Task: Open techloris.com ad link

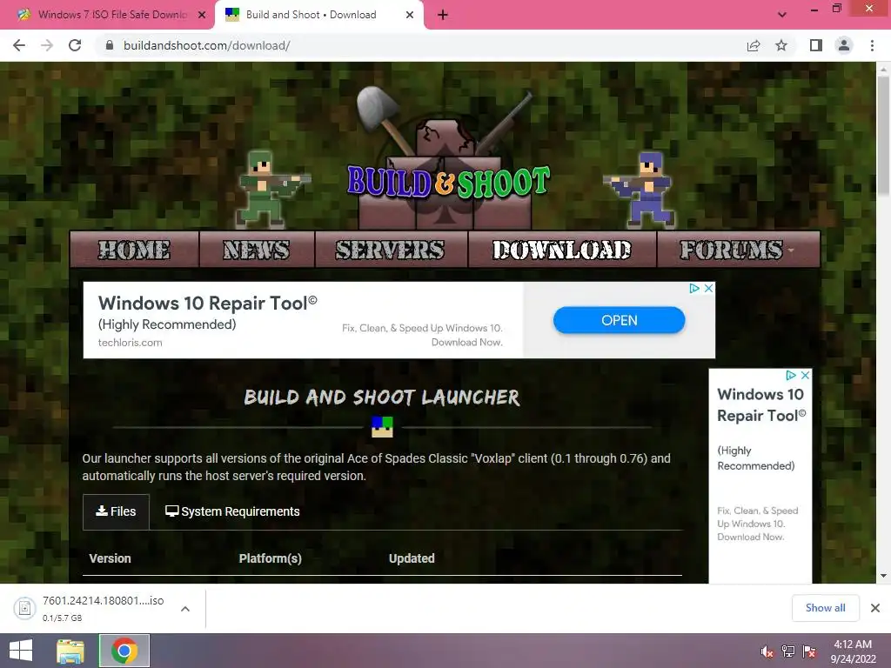Action: pyautogui.click(x=131, y=343)
